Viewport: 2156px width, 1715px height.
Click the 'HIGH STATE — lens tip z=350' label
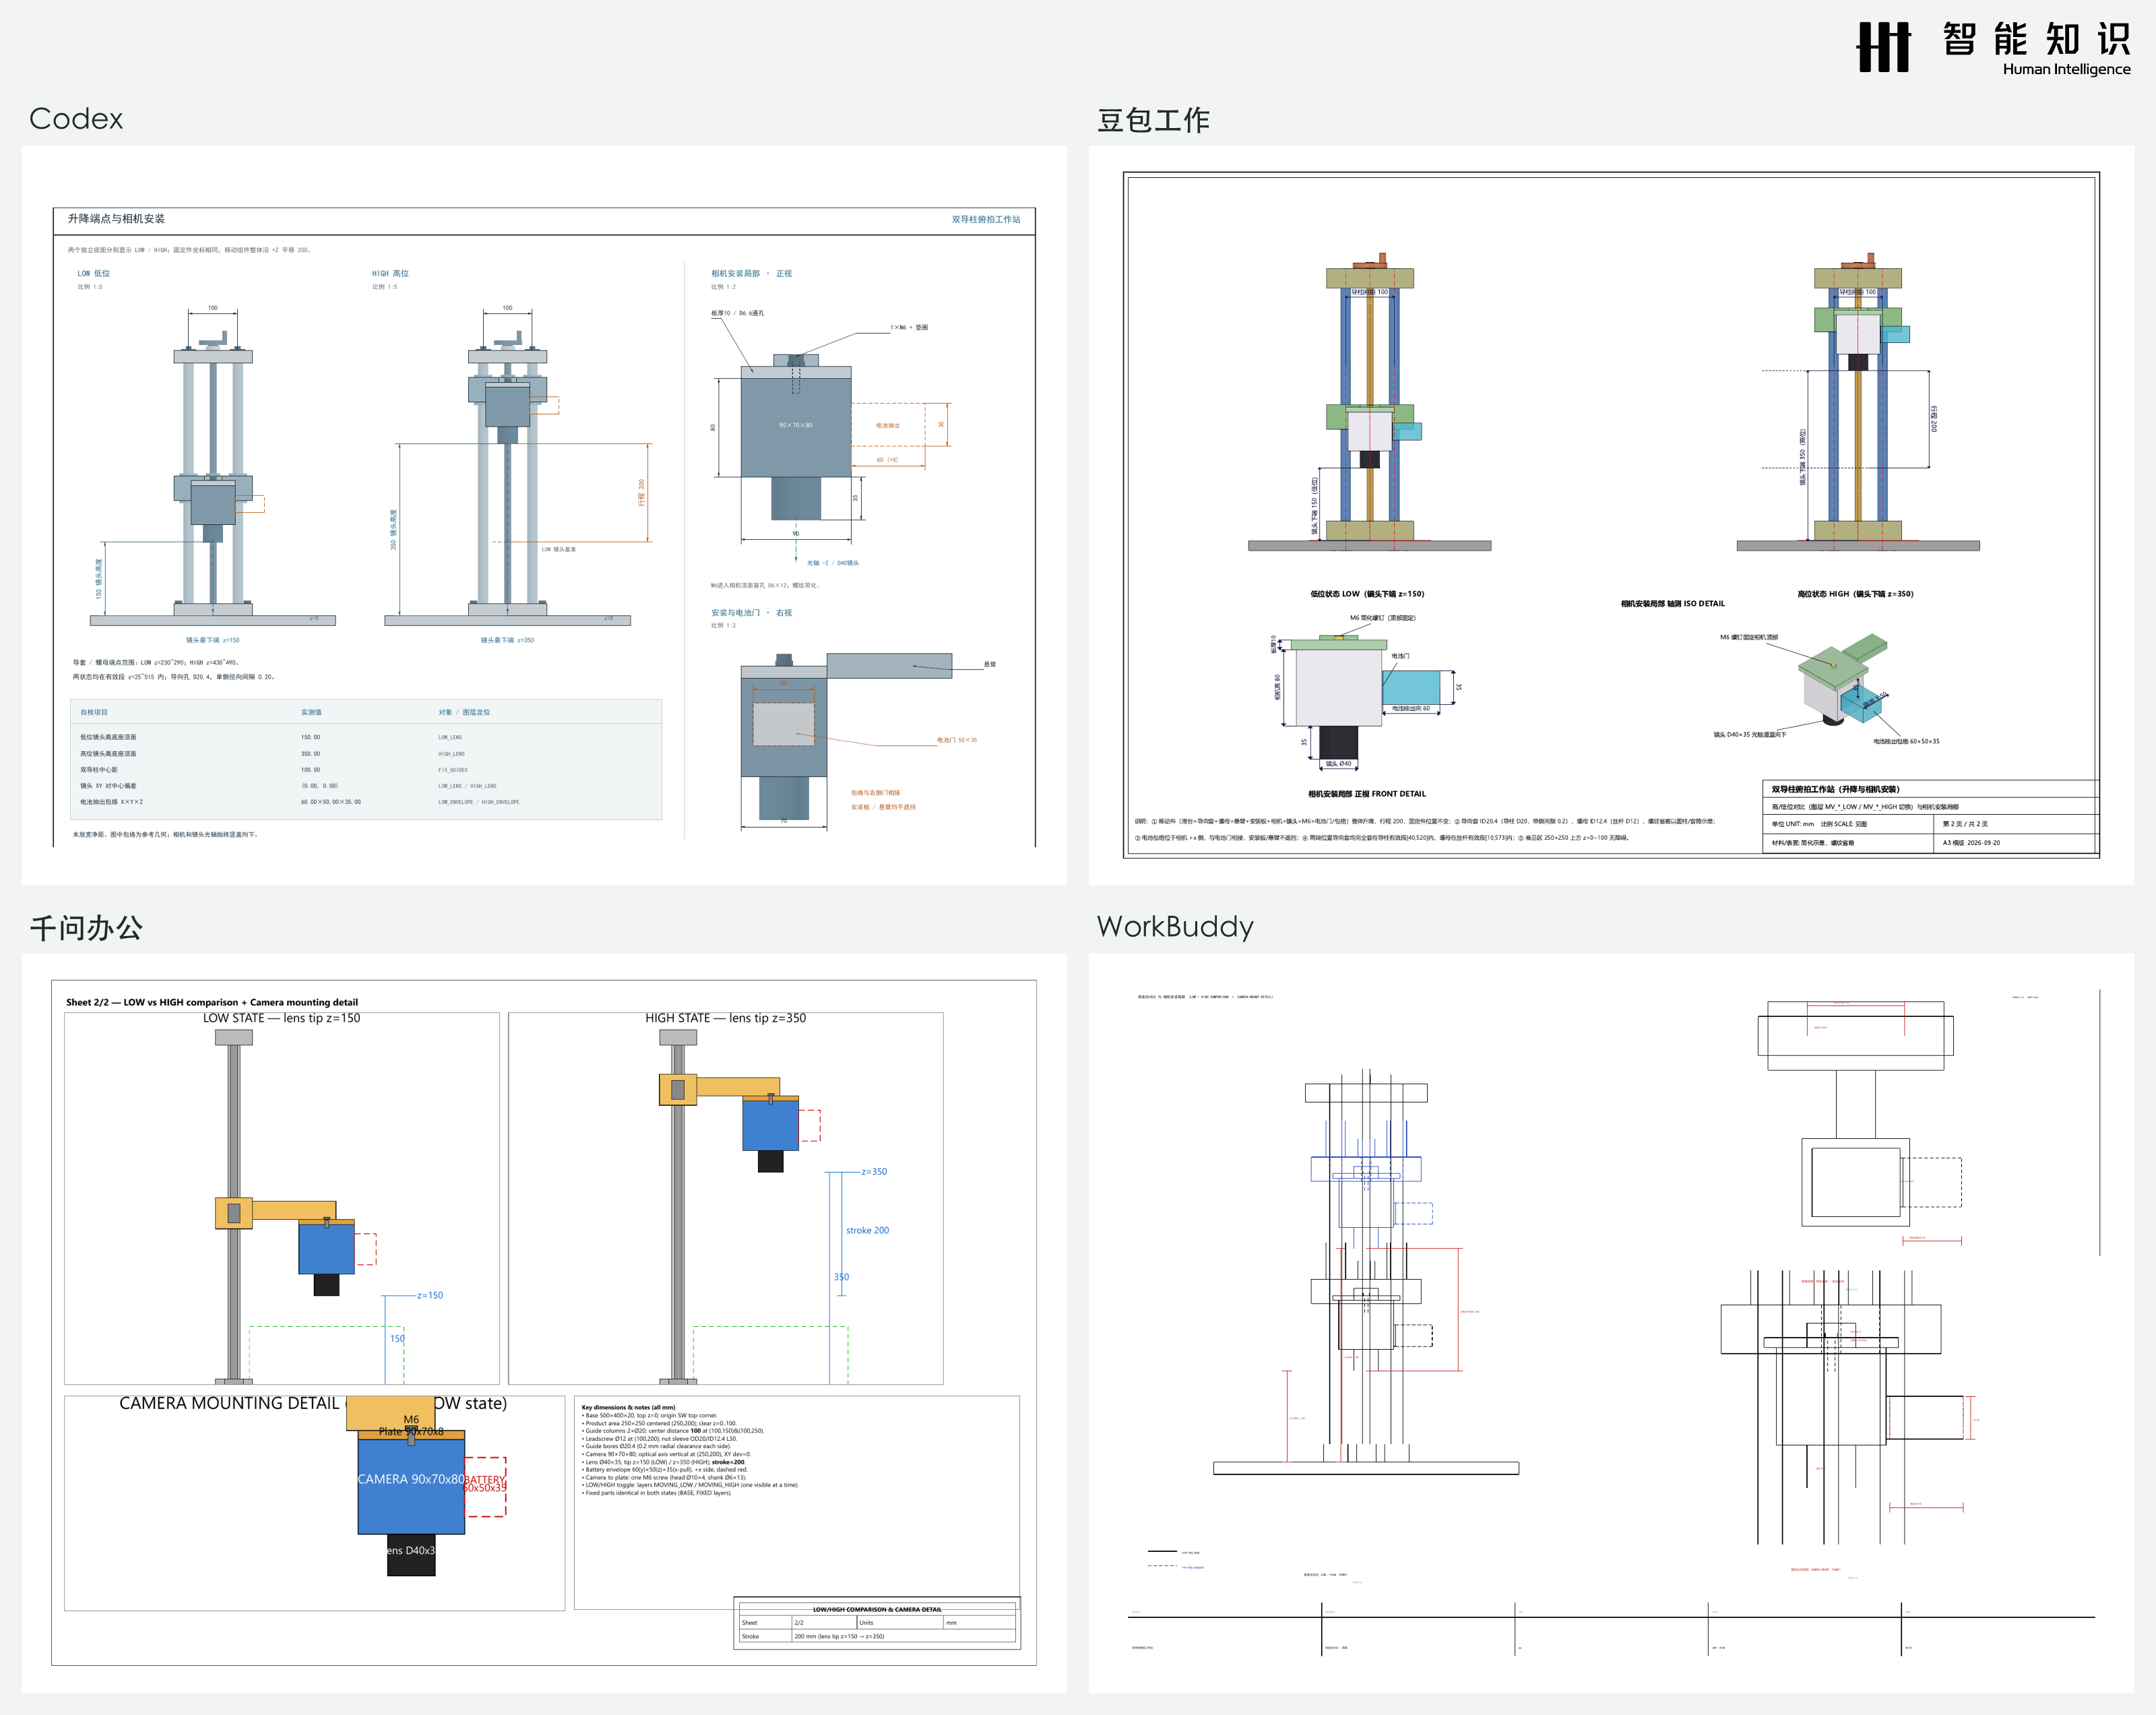coord(725,1018)
